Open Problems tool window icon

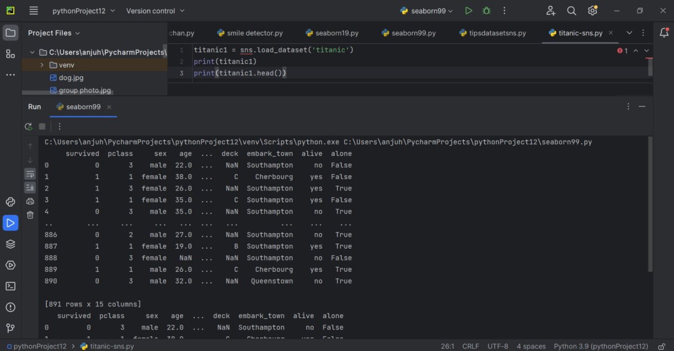tap(10, 307)
